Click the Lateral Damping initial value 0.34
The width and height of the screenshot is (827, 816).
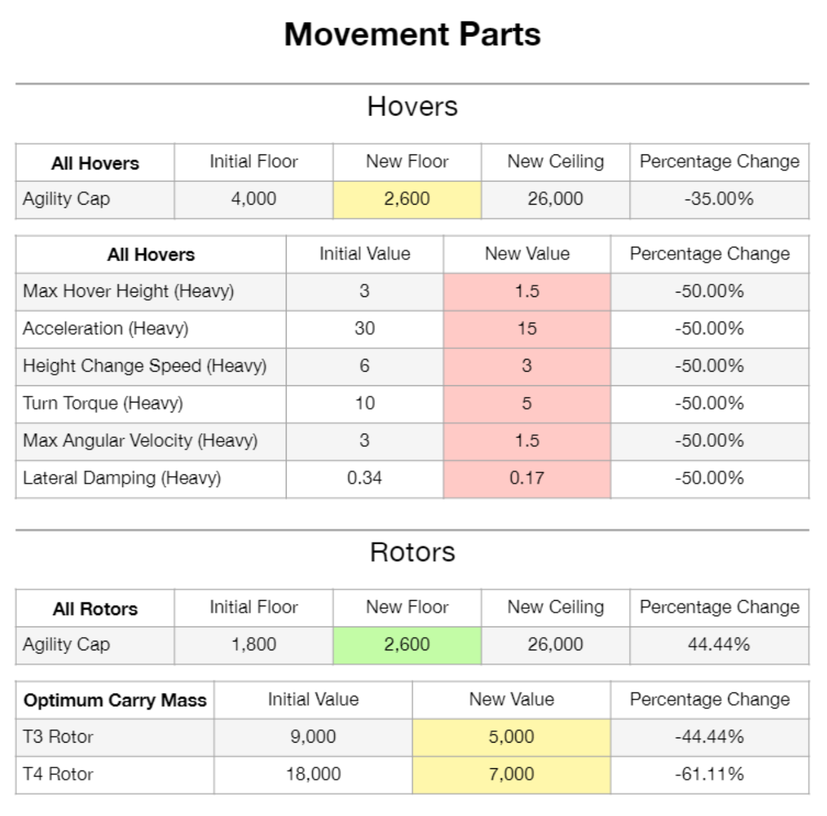[364, 478]
